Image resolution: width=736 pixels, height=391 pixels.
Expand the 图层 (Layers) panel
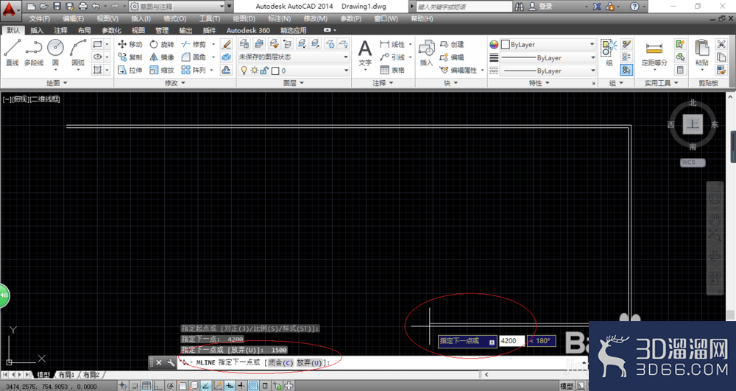(294, 83)
